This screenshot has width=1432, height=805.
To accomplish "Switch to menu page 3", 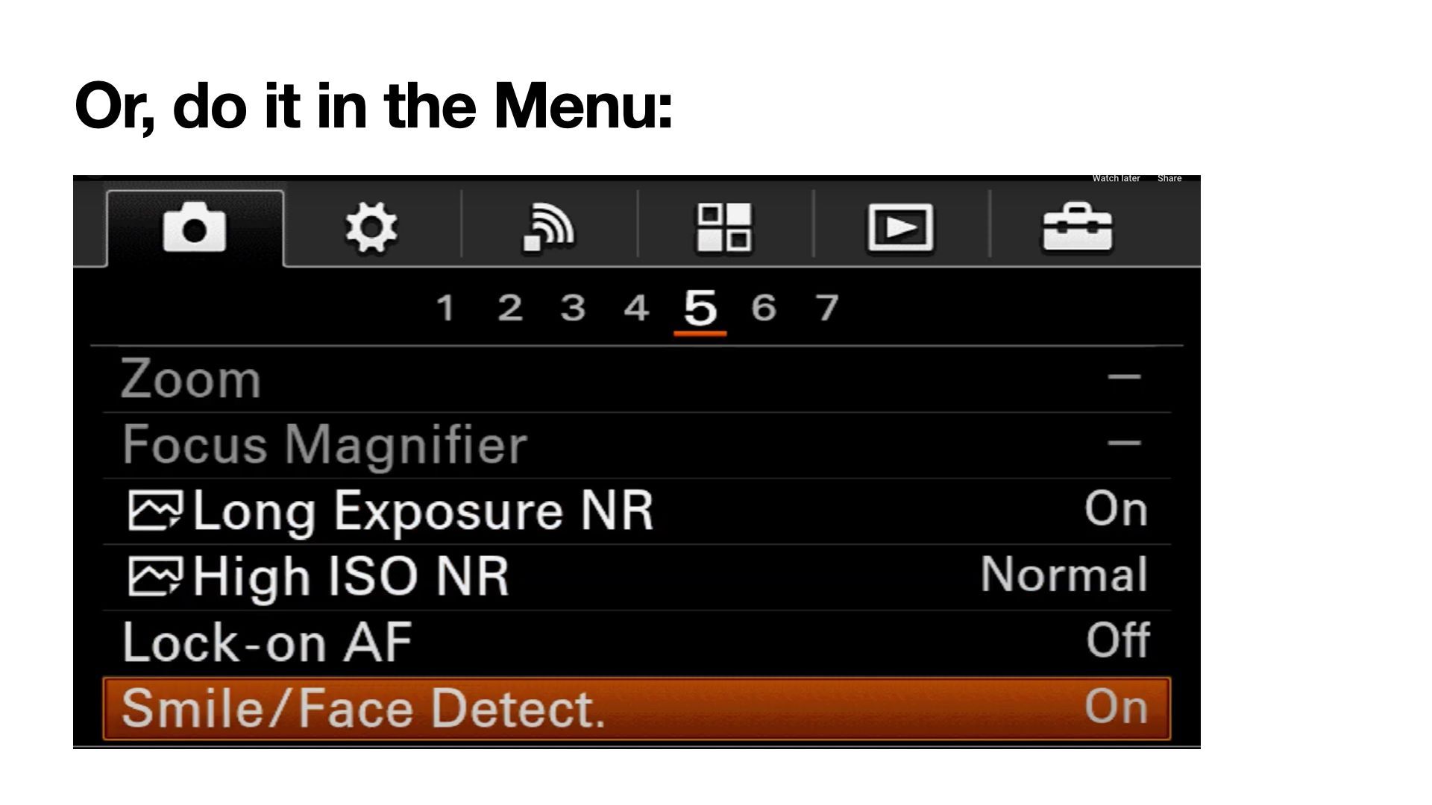I will [573, 308].
